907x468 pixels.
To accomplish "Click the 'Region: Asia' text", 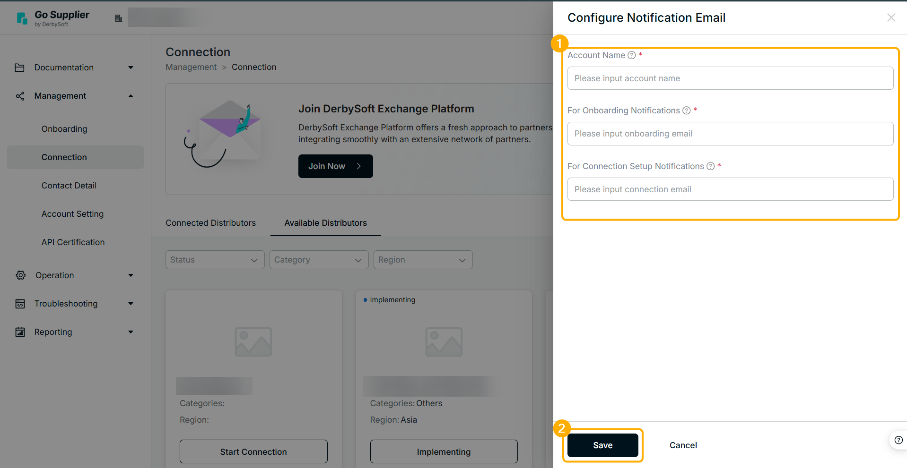I will 393,420.
